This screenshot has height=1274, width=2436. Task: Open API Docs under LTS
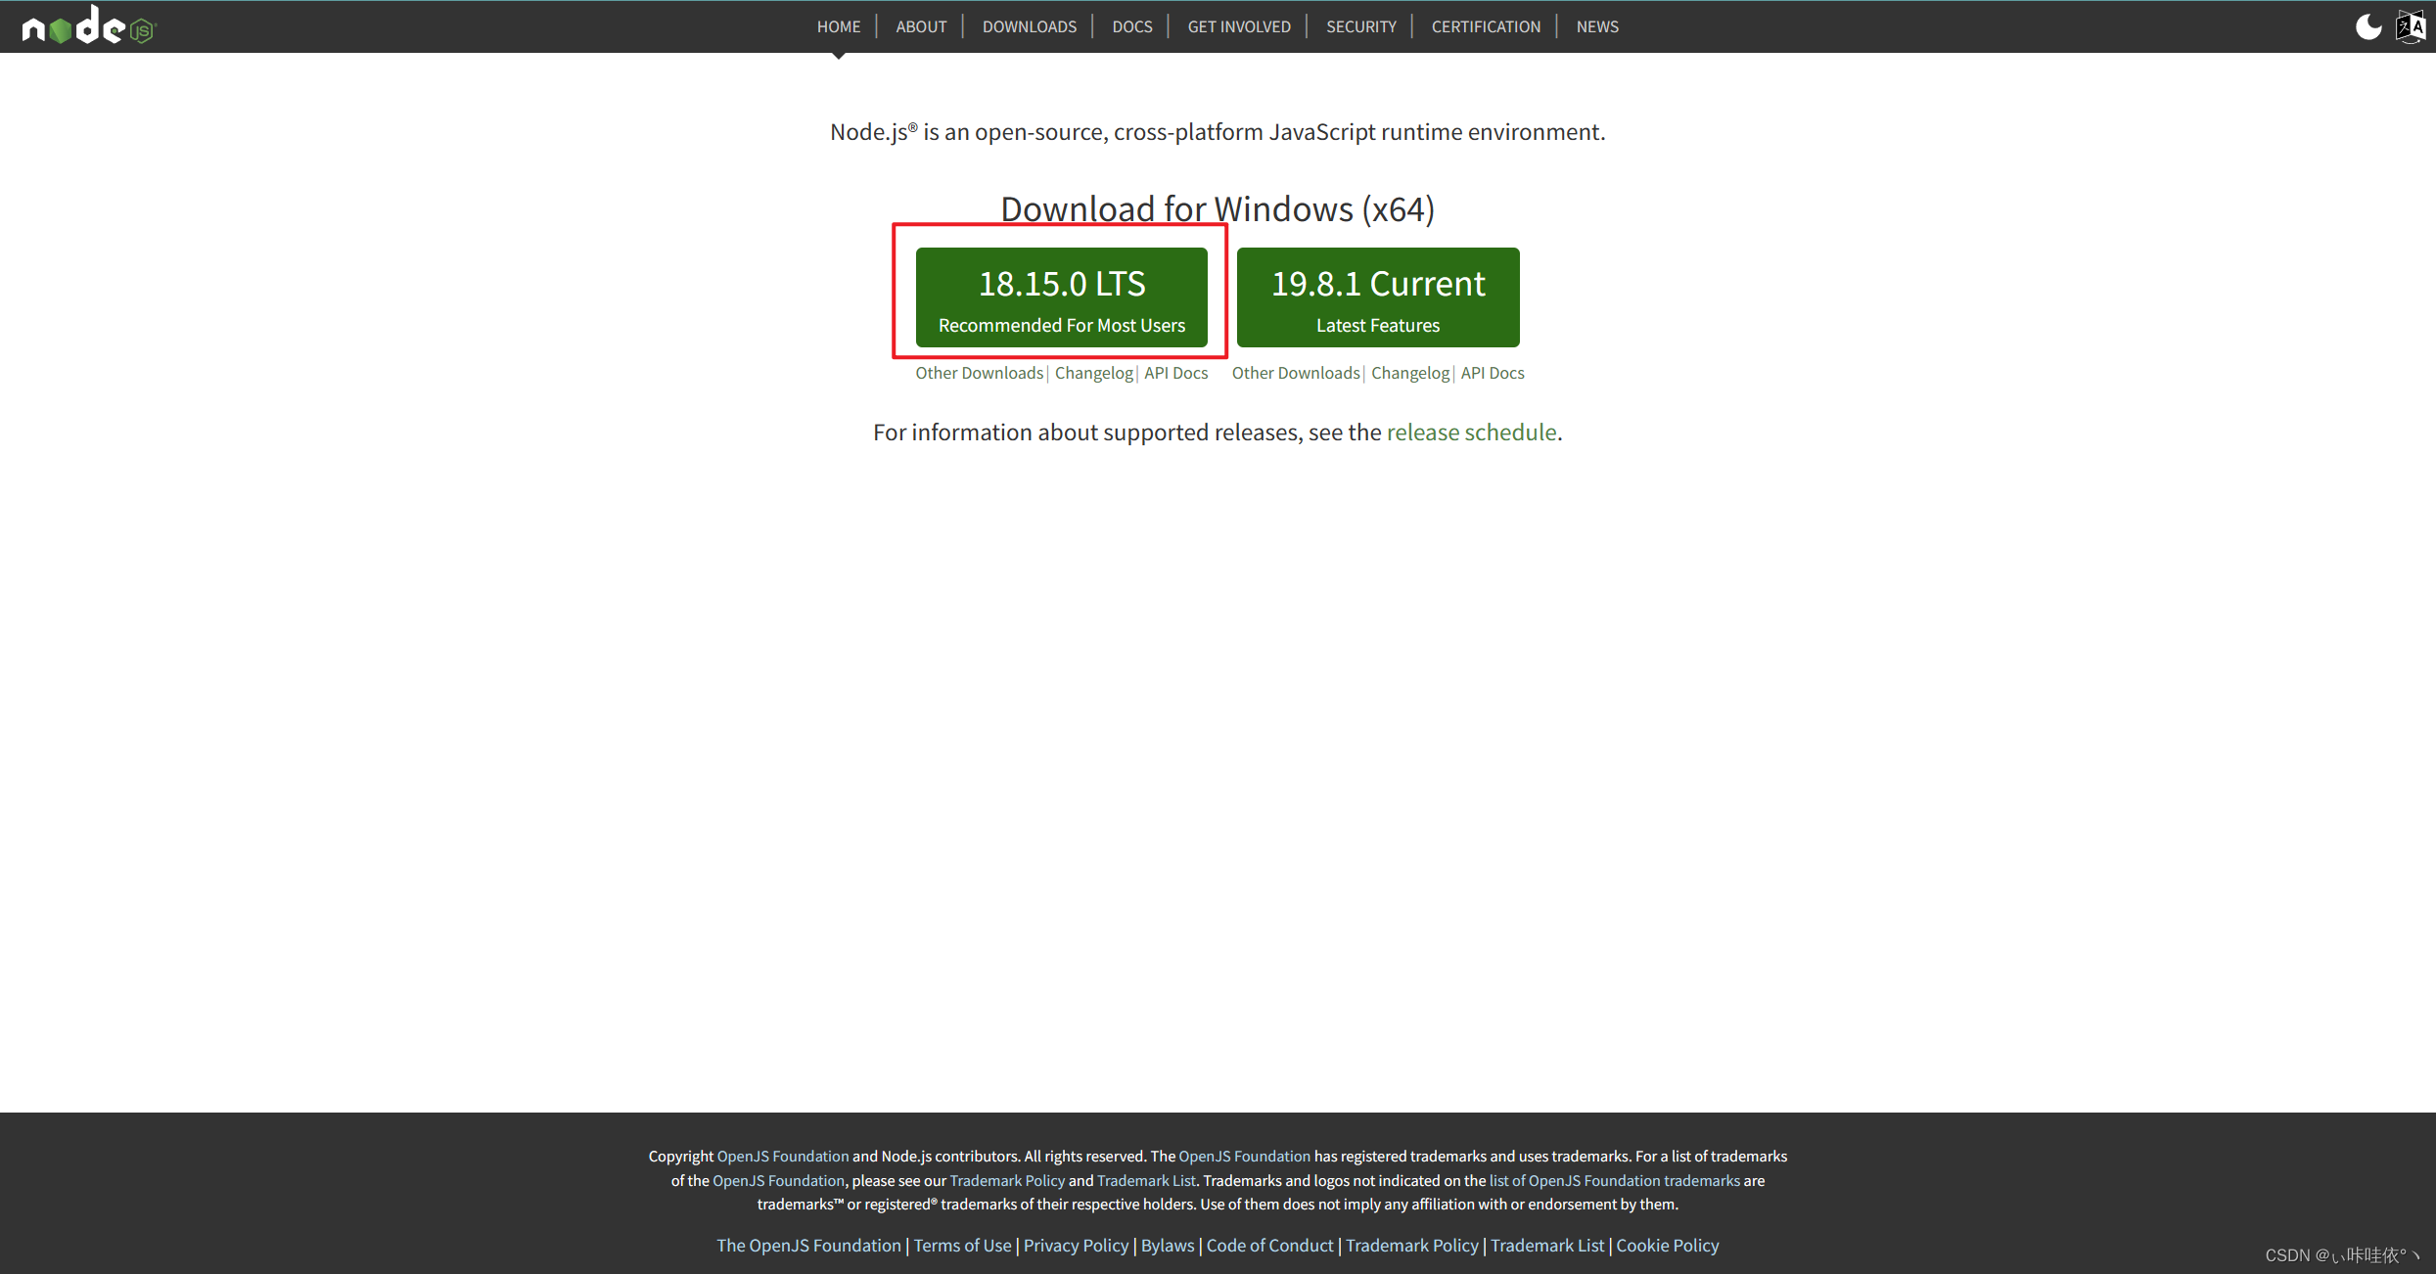coord(1175,373)
